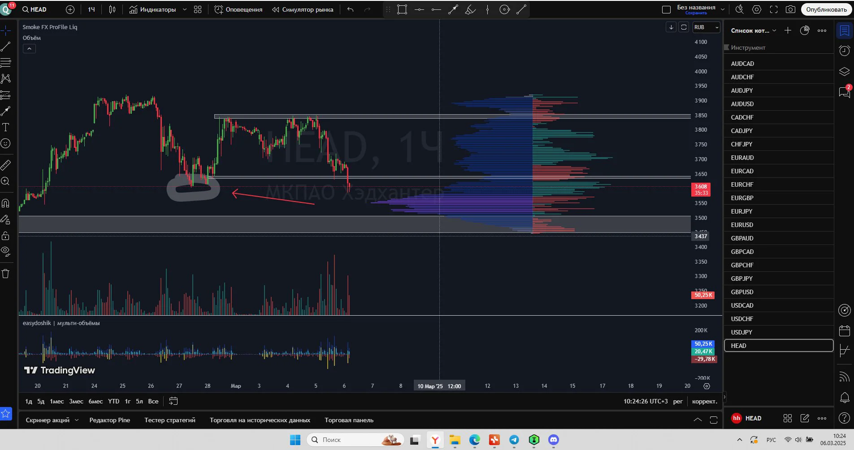
Task: Toggle коррект. price adjustment
Action: pos(704,401)
